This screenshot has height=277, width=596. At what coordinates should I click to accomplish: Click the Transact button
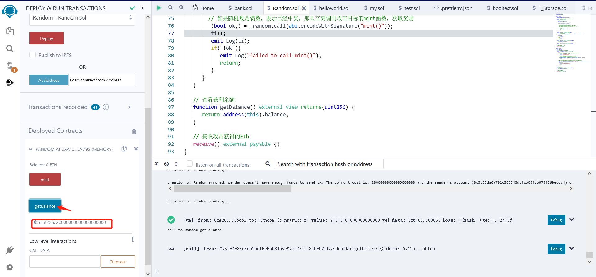click(118, 261)
